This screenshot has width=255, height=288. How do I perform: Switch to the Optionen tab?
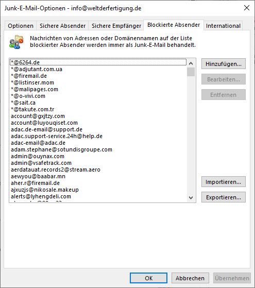pos(21,26)
